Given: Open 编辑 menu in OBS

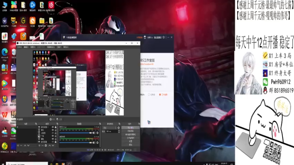Looking at the screenshot, I should 26,47.
